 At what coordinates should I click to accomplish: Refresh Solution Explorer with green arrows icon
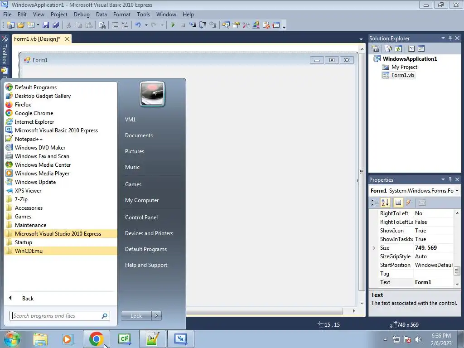(x=398, y=48)
